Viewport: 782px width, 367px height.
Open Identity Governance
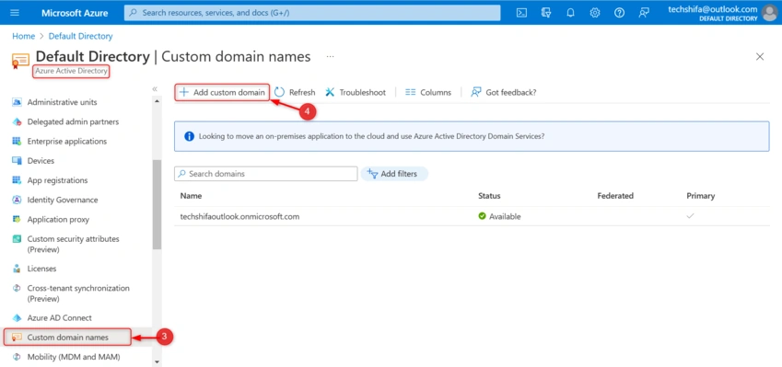pyautogui.click(x=63, y=200)
